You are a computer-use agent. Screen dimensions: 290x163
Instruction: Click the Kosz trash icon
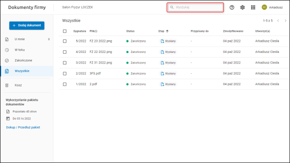tap(7, 85)
